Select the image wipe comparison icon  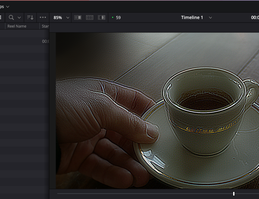tap(77, 17)
